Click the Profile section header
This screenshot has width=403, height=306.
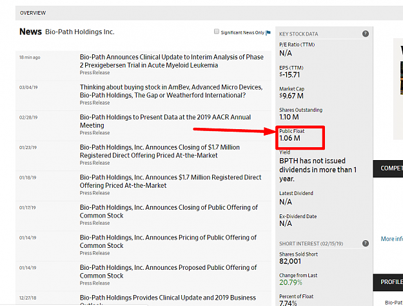pyautogui.click(x=388, y=282)
